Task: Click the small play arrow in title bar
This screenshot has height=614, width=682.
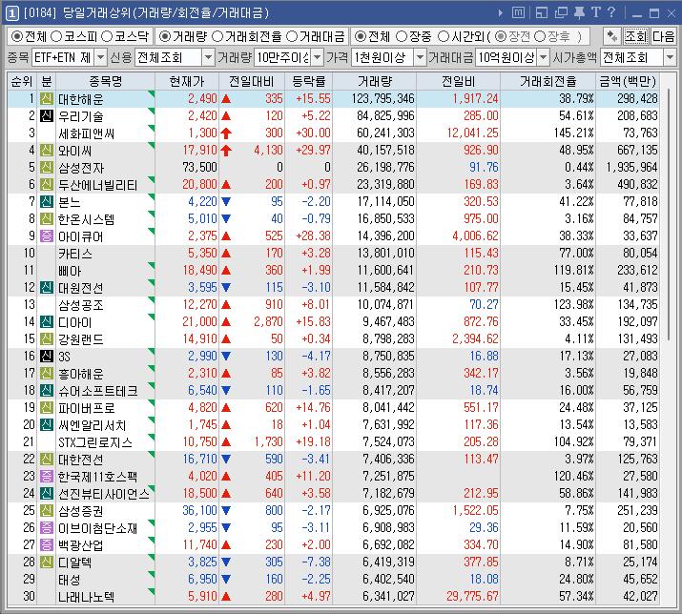Action: coord(501,13)
